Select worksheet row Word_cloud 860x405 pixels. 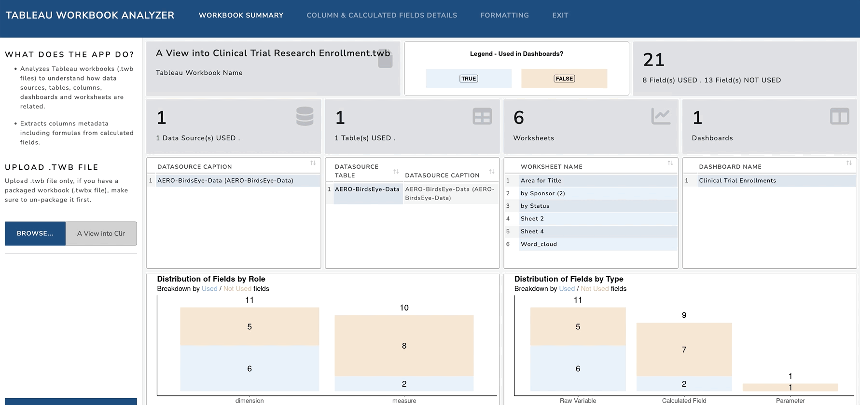pos(591,244)
